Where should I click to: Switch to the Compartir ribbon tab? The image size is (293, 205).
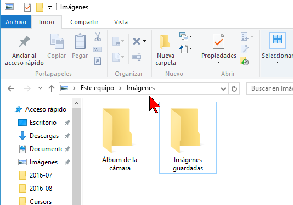[84, 22]
